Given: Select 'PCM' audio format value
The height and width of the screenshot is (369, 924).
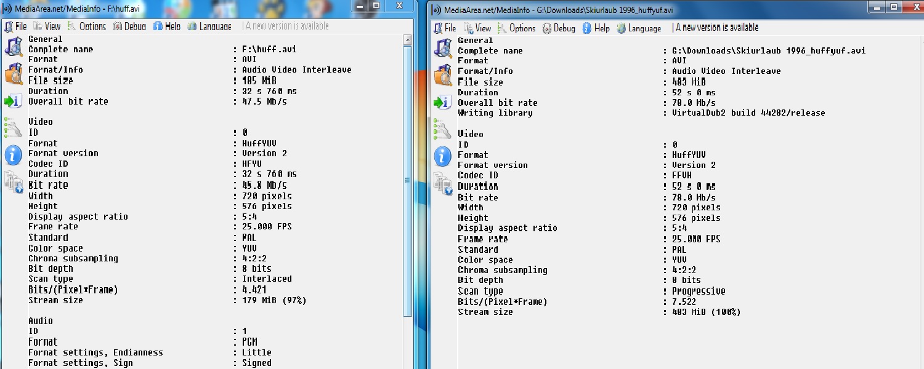Looking at the screenshot, I should click(x=249, y=341).
